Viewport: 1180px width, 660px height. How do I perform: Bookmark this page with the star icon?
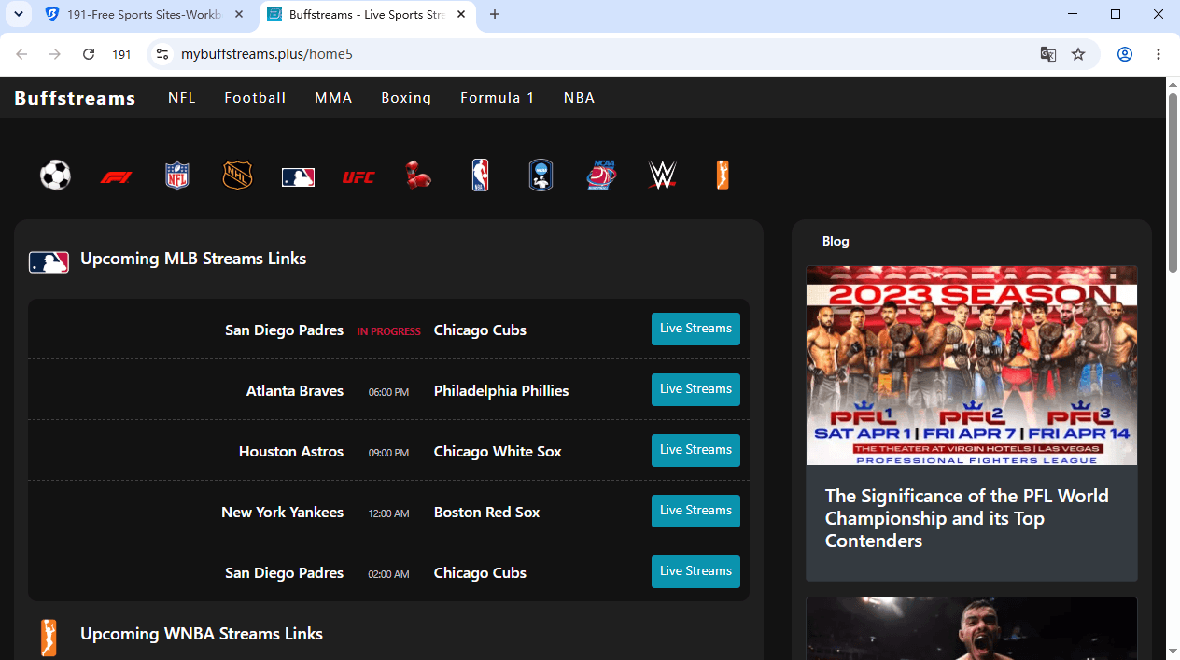click(1078, 54)
